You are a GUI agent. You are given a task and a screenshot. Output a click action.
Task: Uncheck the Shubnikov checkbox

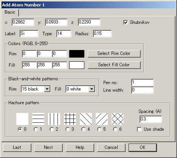point(126,22)
